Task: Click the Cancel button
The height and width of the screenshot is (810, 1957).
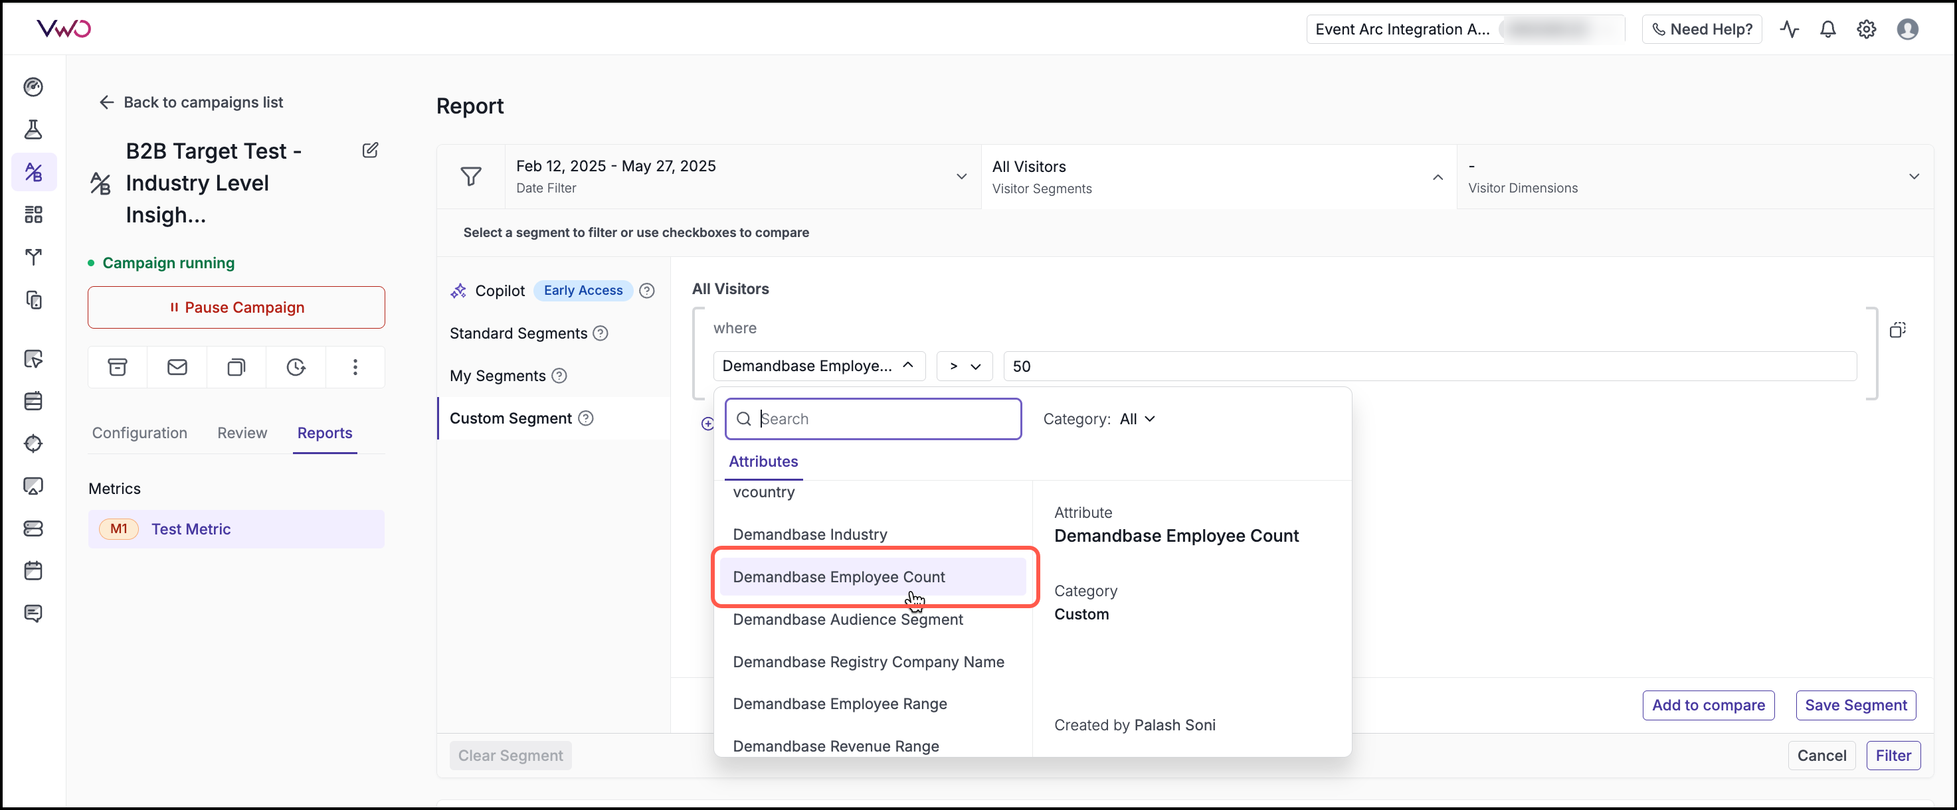Action: click(x=1821, y=756)
